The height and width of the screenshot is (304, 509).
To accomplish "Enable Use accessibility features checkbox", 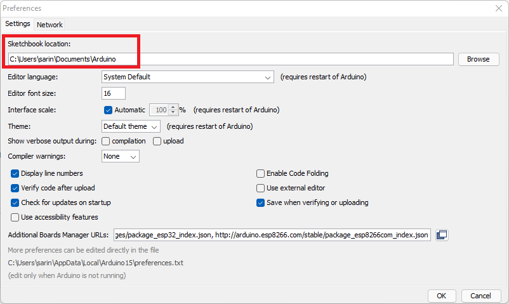I will tap(15, 217).
